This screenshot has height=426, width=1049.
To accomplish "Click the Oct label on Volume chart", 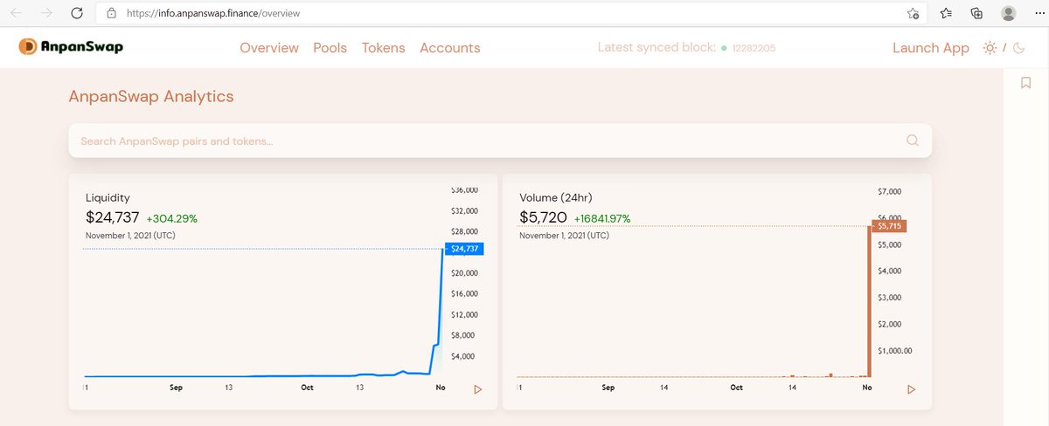I will pos(736,387).
